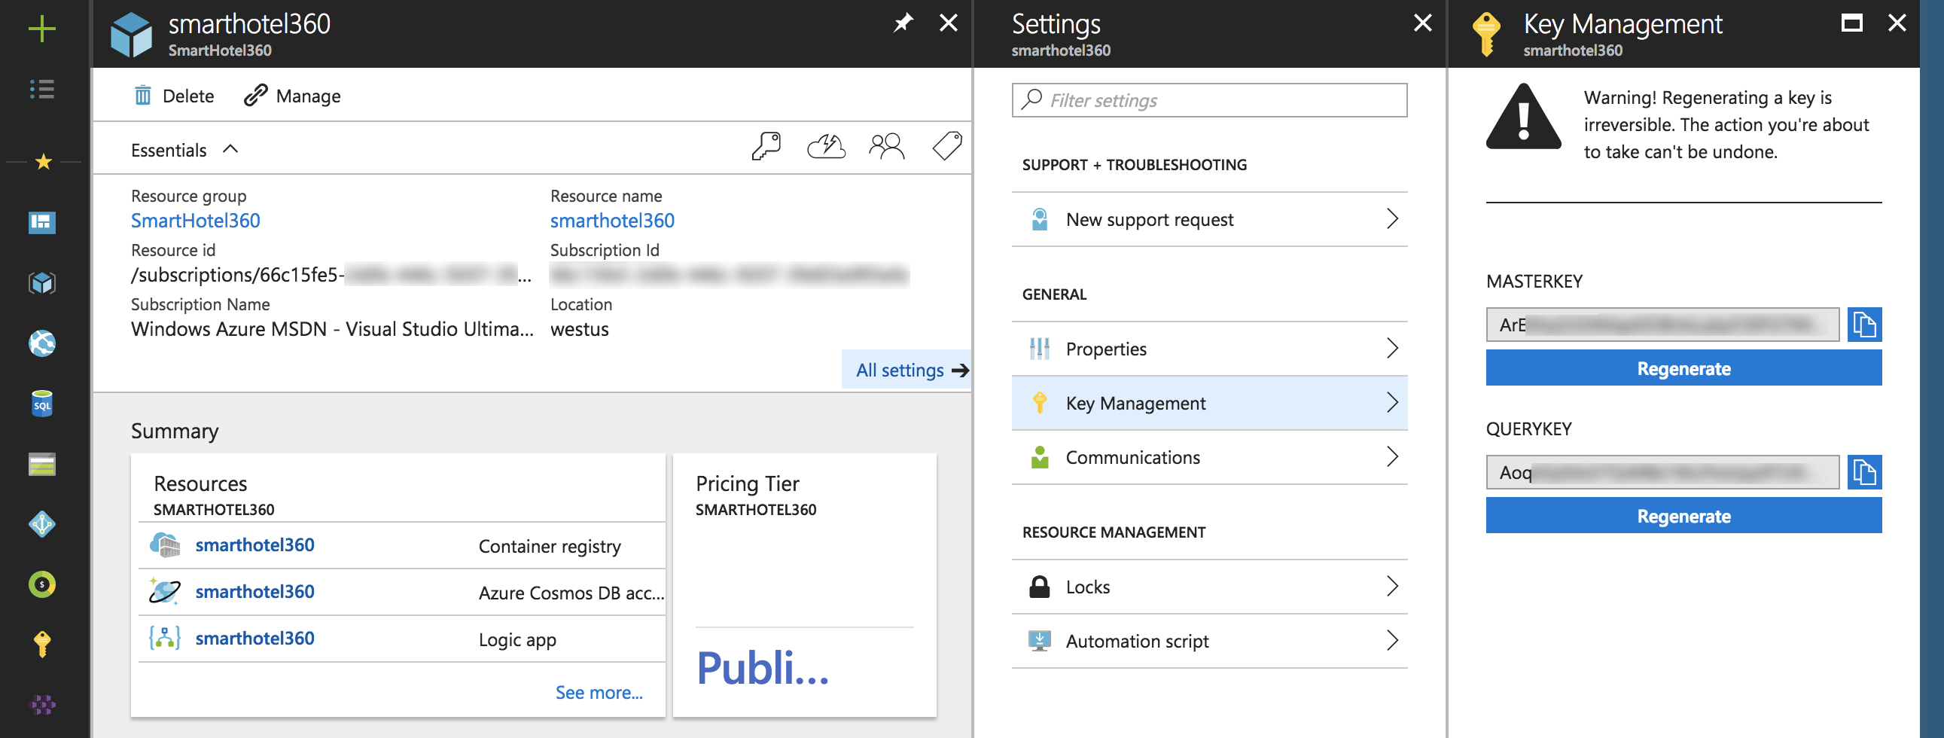Open the yellow key sidebar icon
Viewport: 1944px width, 738px height.
point(41,645)
